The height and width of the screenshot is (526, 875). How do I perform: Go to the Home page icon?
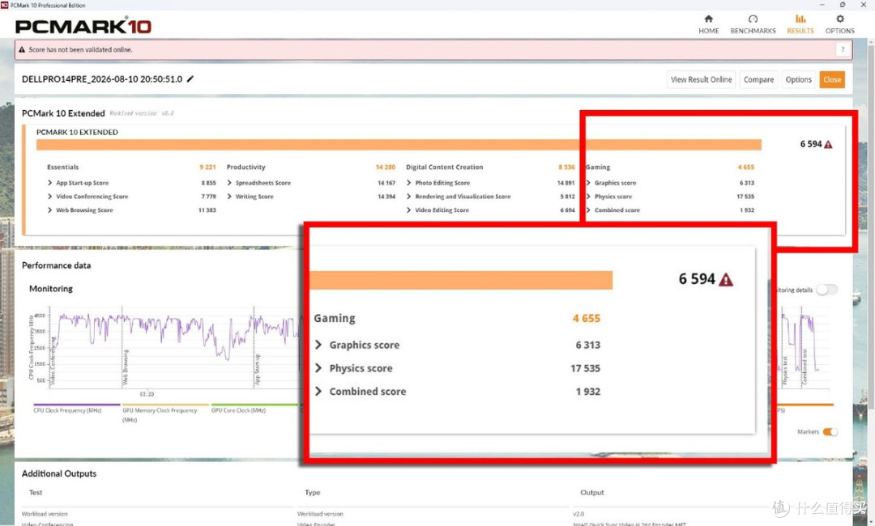[x=708, y=19]
